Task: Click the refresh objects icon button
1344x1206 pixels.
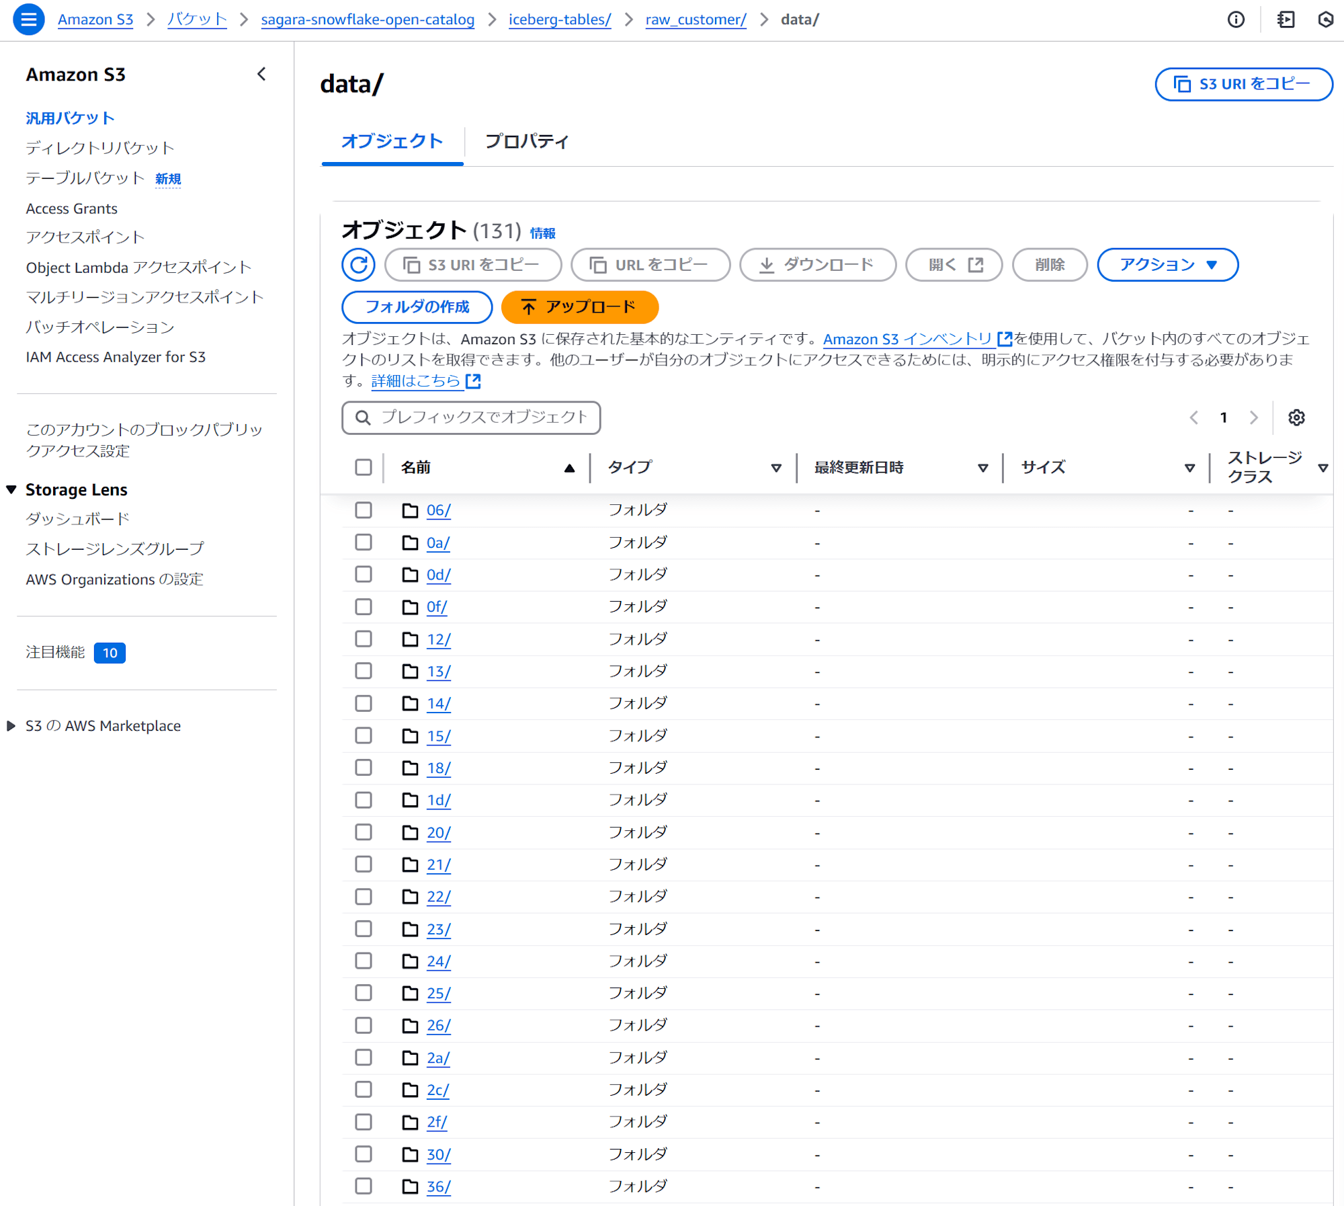Action: coord(358,265)
